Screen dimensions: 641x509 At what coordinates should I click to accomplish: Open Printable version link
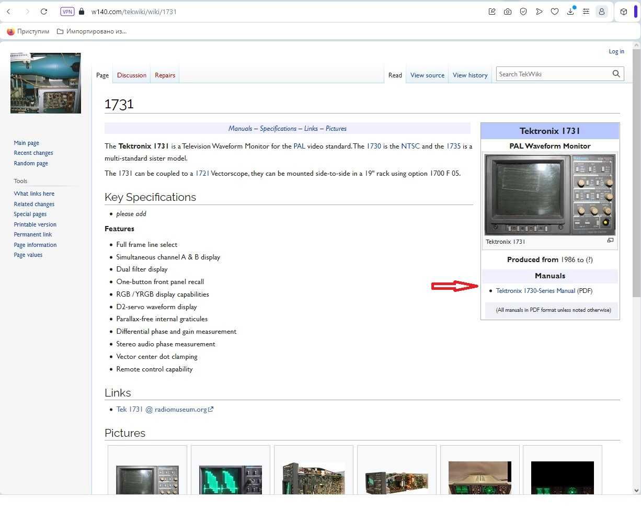click(x=35, y=224)
